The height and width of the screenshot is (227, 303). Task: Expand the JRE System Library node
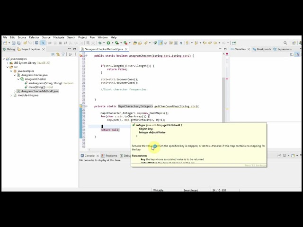(x=8, y=63)
